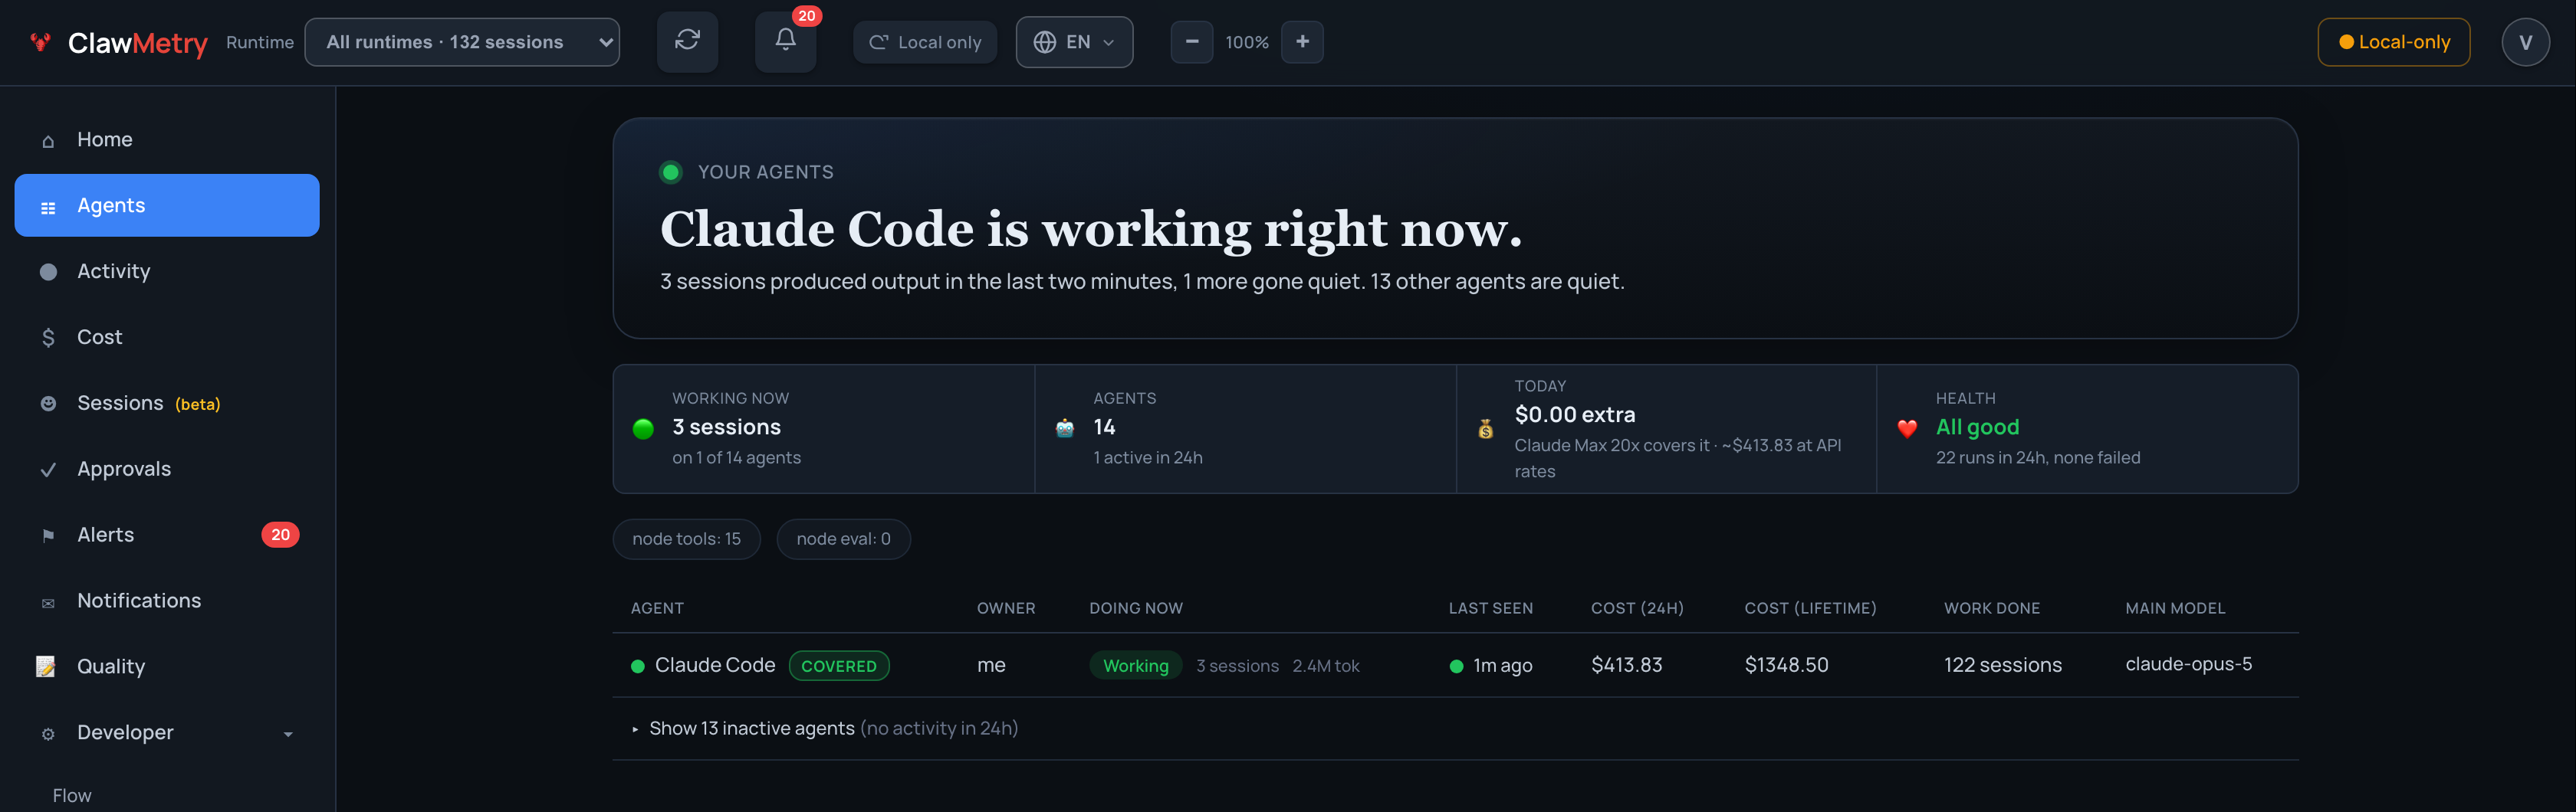Click the All good Health card
Image resolution: width=2576 pixels, height=812 pixels.
tap(2087, 428)
